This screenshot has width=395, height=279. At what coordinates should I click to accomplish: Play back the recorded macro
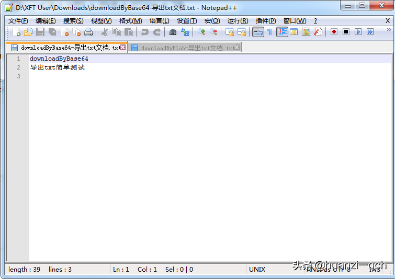[x=358, y=32]
